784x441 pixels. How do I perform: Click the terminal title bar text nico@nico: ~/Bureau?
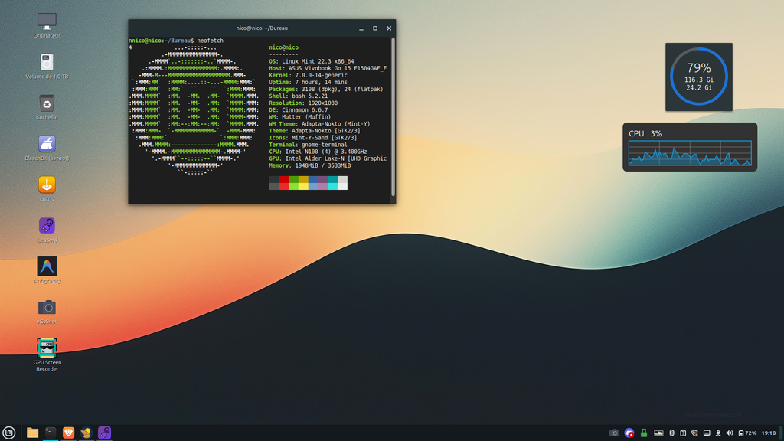coord(262,28)
